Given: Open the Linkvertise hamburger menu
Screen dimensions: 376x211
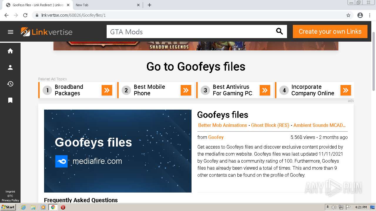Looking at the screenshot, I should click(x=11, y=32).
